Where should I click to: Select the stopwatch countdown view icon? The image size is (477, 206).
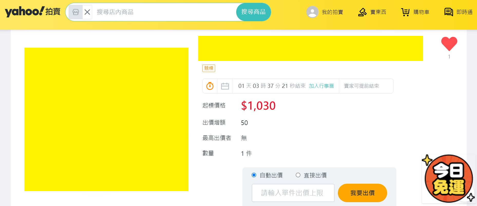pyautogui.click(x=210, y=86)
